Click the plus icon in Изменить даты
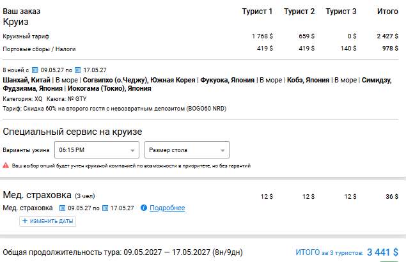 [x=25, y=221]
